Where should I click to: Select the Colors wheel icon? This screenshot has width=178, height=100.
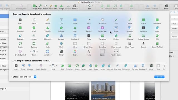[75, 51]
